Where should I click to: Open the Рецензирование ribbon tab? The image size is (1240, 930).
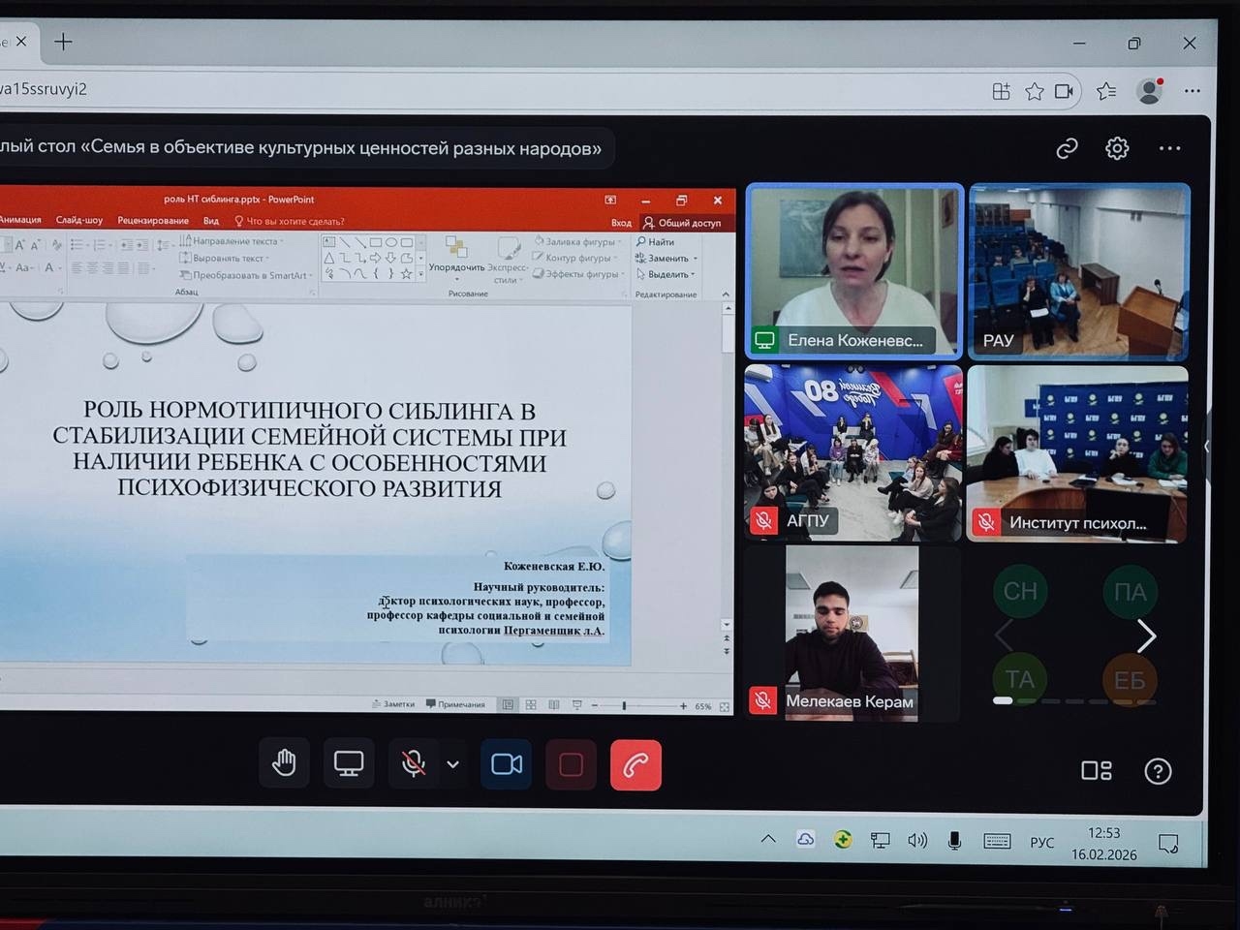[153, 221]
